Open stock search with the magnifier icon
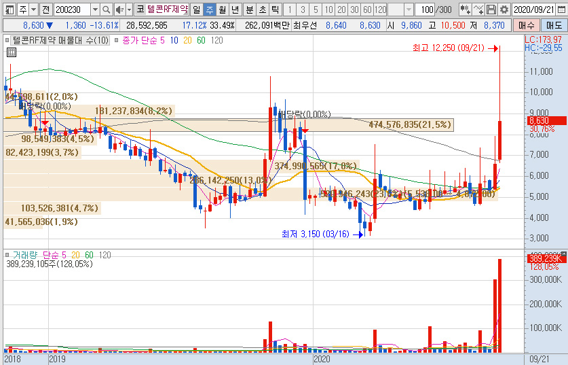568x365 pixels. (106, 10)
